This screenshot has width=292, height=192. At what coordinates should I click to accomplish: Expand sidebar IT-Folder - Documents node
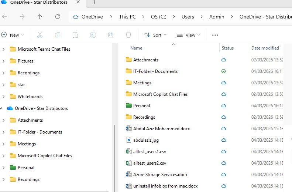click(3, 132)
